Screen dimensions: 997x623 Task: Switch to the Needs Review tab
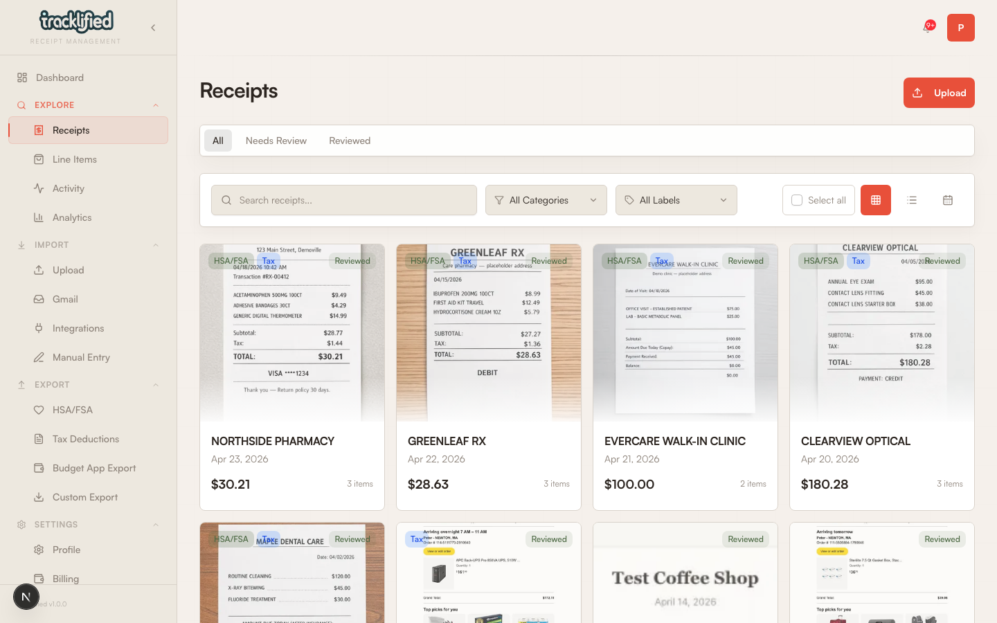276,141
